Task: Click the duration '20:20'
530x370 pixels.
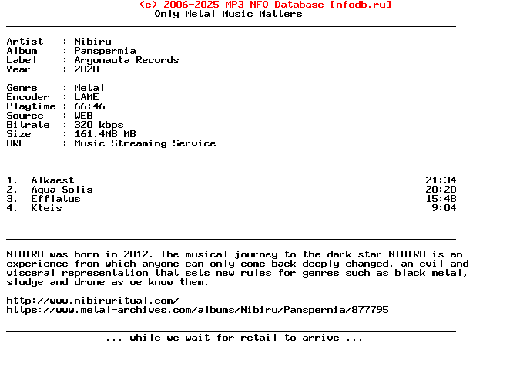Action: pos(441,190)
